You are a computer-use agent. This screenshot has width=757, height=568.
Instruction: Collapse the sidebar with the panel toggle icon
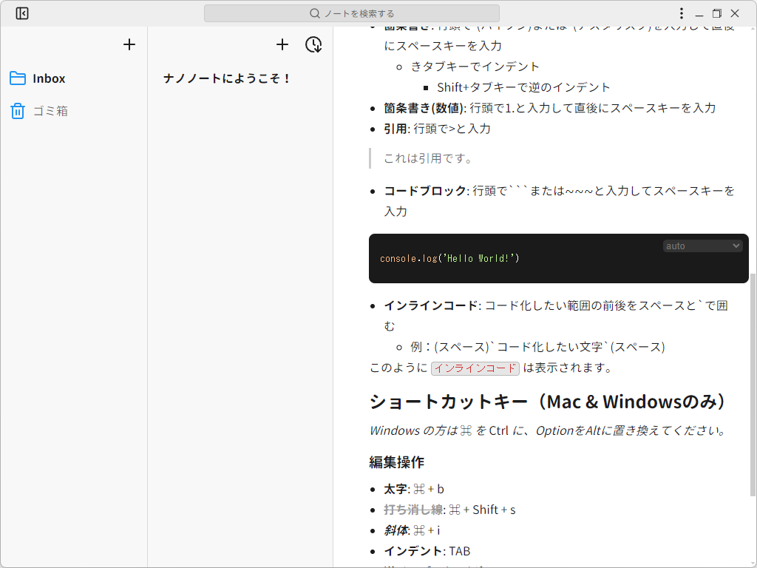click(21, 13)
